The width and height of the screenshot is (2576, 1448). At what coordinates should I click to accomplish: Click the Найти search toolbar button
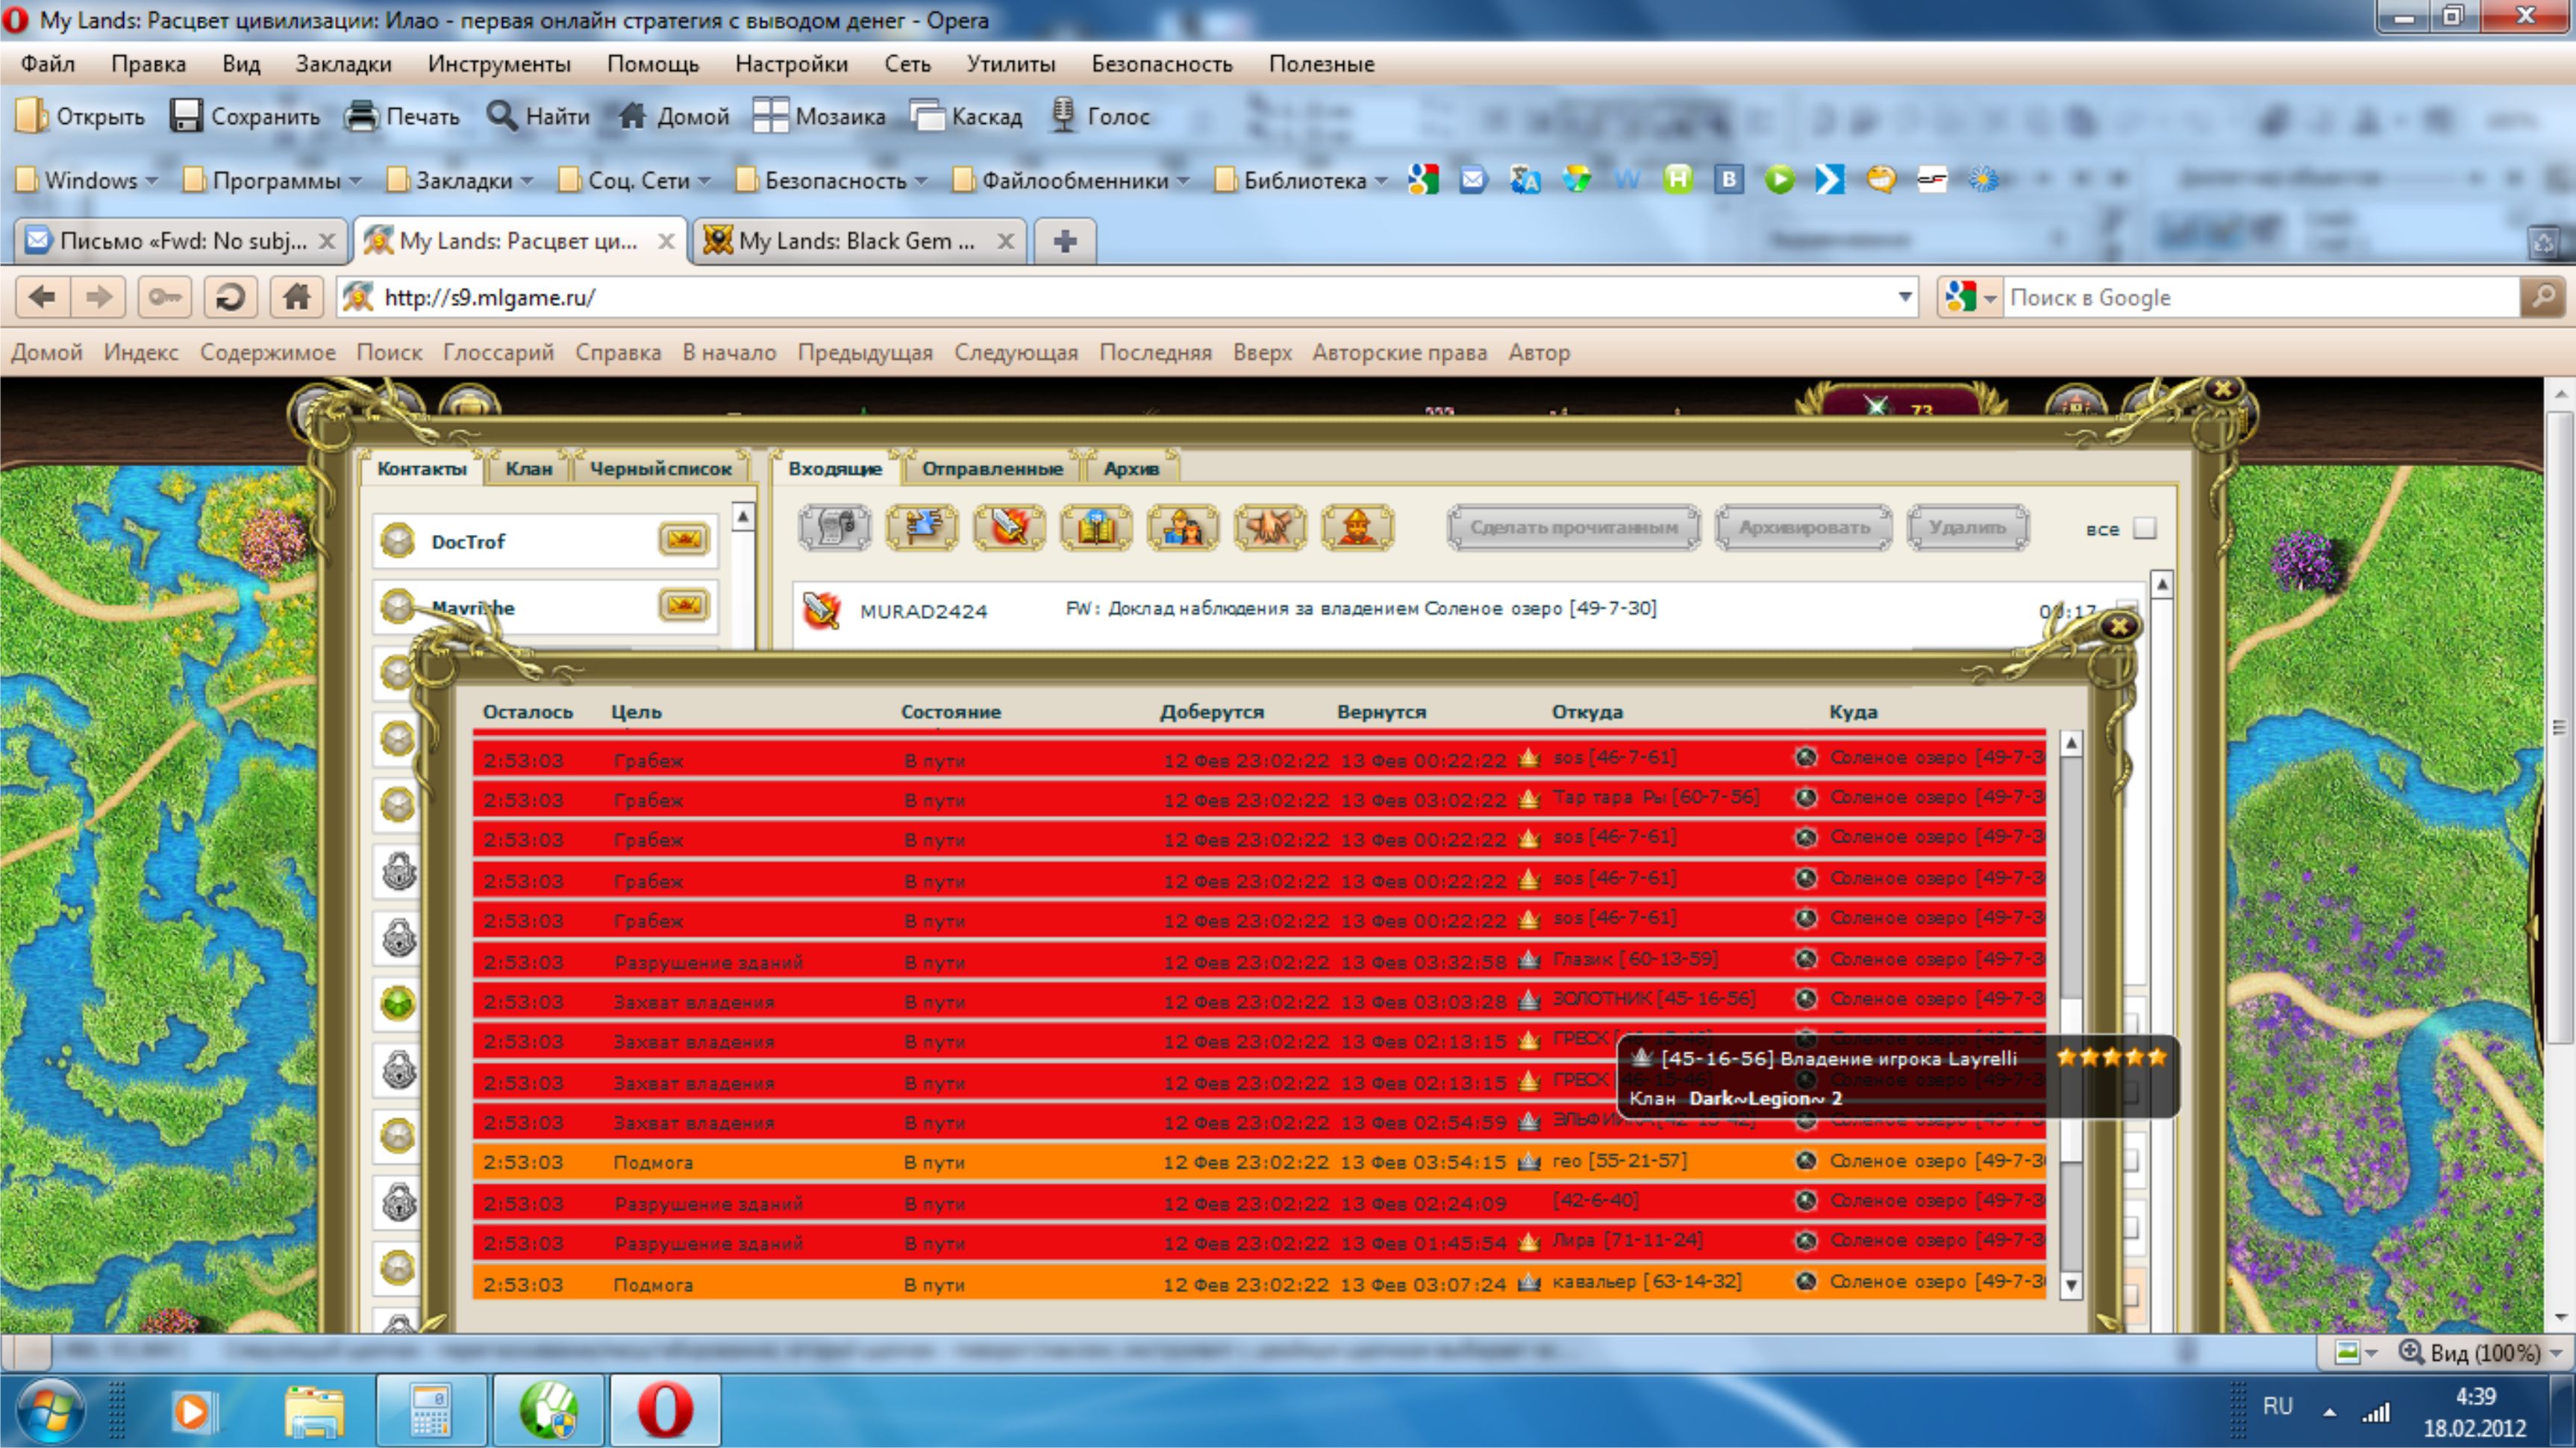coord(538,116)
